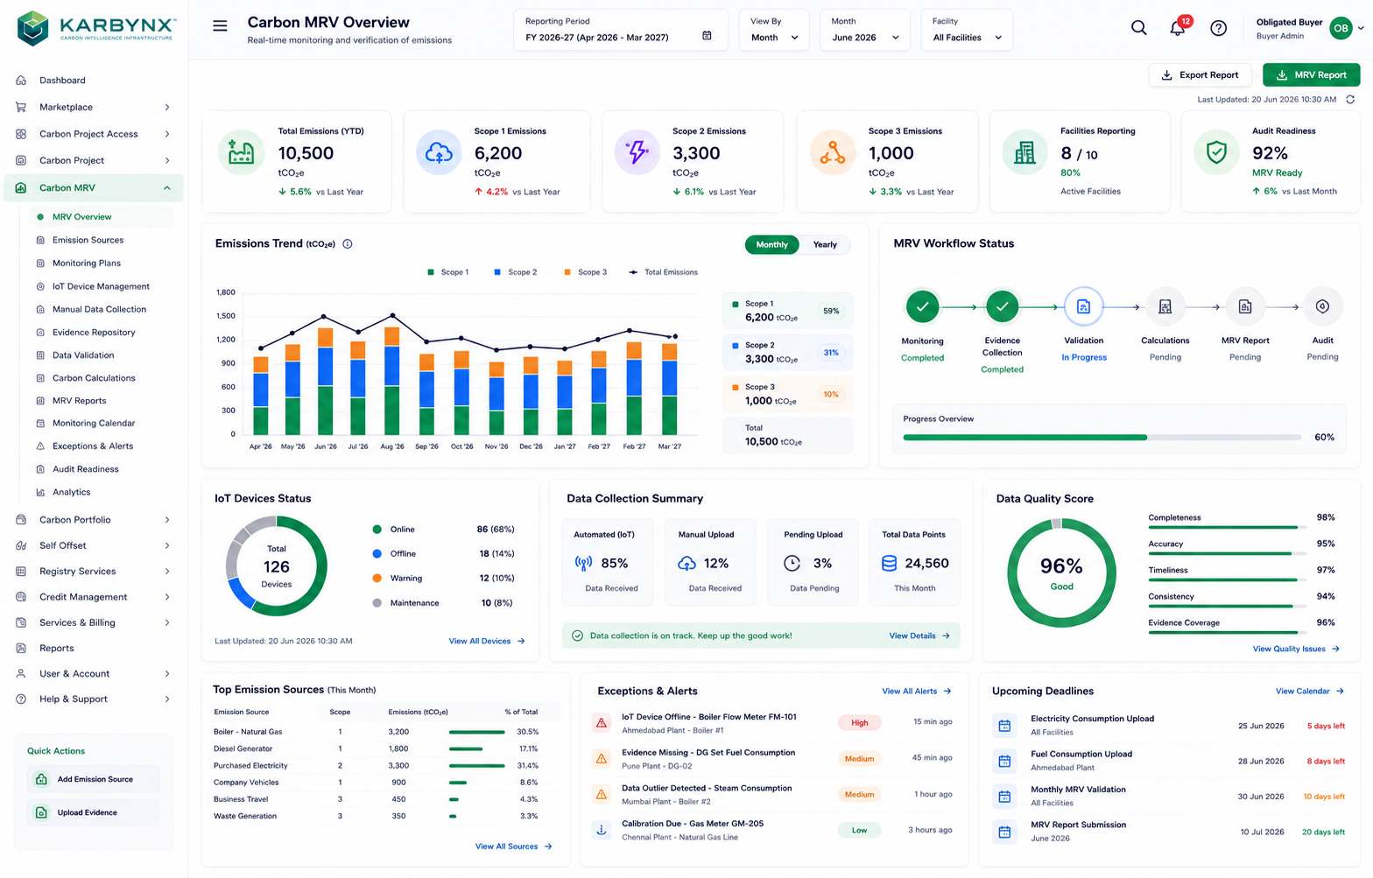
Task: Click the MRV Report workflow step icon
Action: pyautogui.click(x=1244, y=306)
